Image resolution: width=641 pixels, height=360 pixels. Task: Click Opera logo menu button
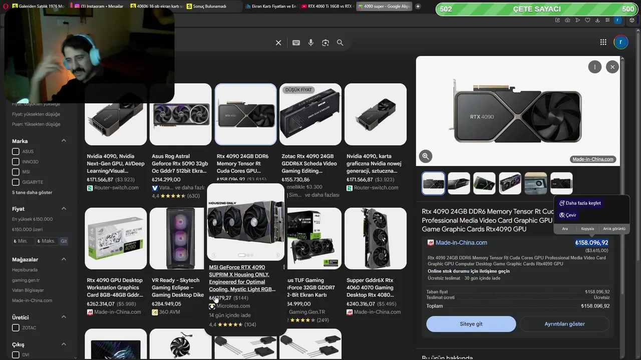point(5,6)
